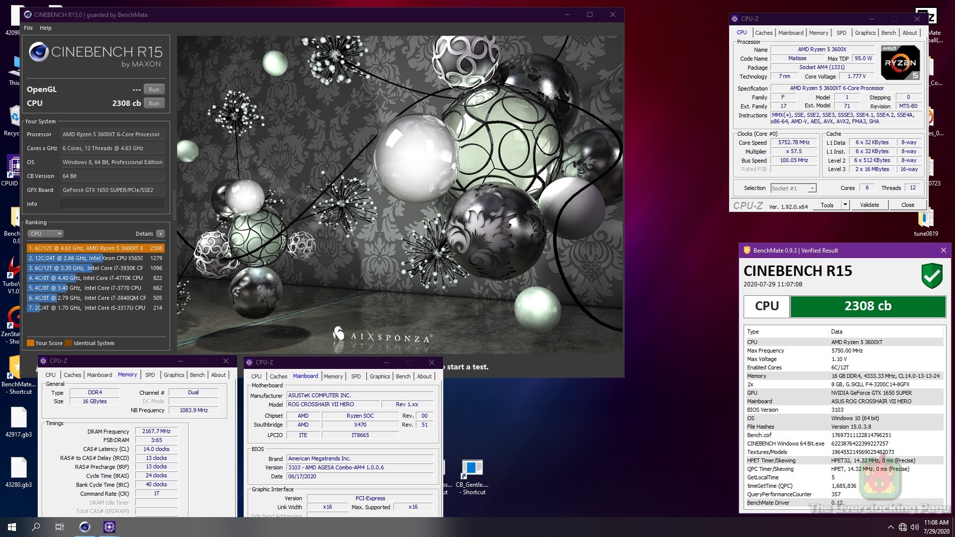
Task: Run the OpenGL benchmark
Action: coord(154,89)
